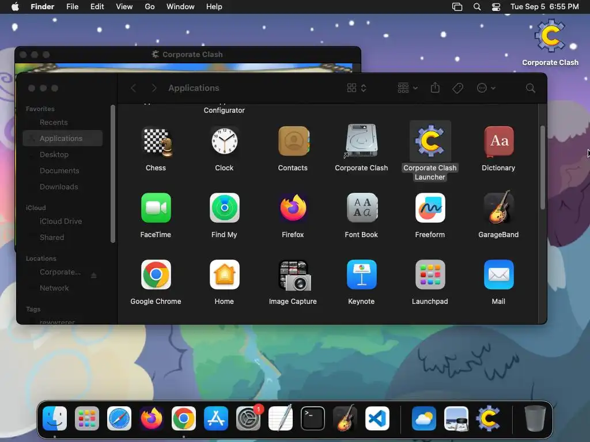The height and width of the screenshot is (442, 590).
Task: Go forward in Finder window
Action: (x=154, y=88)
